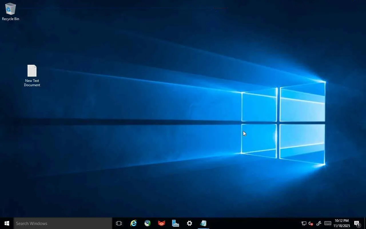The image size is (366, 229).
Task: Click the Search Windows box
Action: pos(63,223)
